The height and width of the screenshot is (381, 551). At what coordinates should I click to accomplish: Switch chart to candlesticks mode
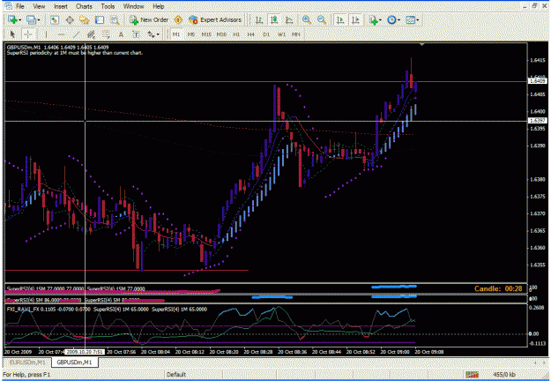(274, 20)
